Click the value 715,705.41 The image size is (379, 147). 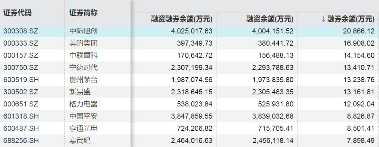(x=276, y=128)
